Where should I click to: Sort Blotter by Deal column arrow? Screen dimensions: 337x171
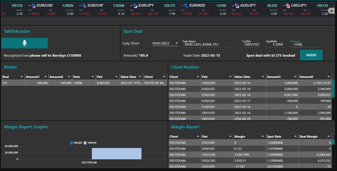pyautogui.click(x=22, y=77)
